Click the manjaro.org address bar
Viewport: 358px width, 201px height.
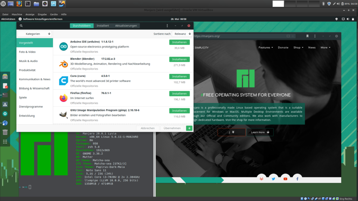click(x=238, y=36)
